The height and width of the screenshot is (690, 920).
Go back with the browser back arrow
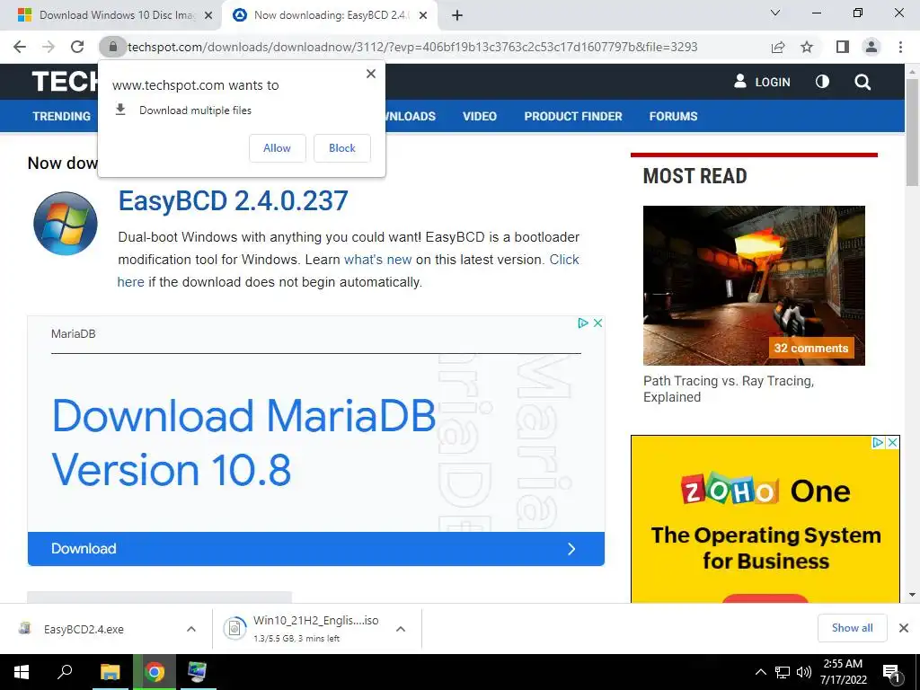(20, 47)
